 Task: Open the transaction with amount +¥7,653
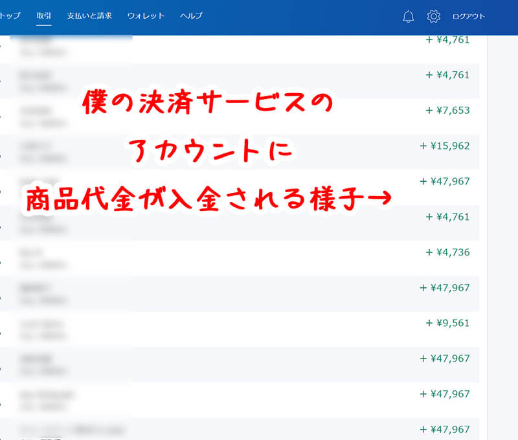coord(447,111)
